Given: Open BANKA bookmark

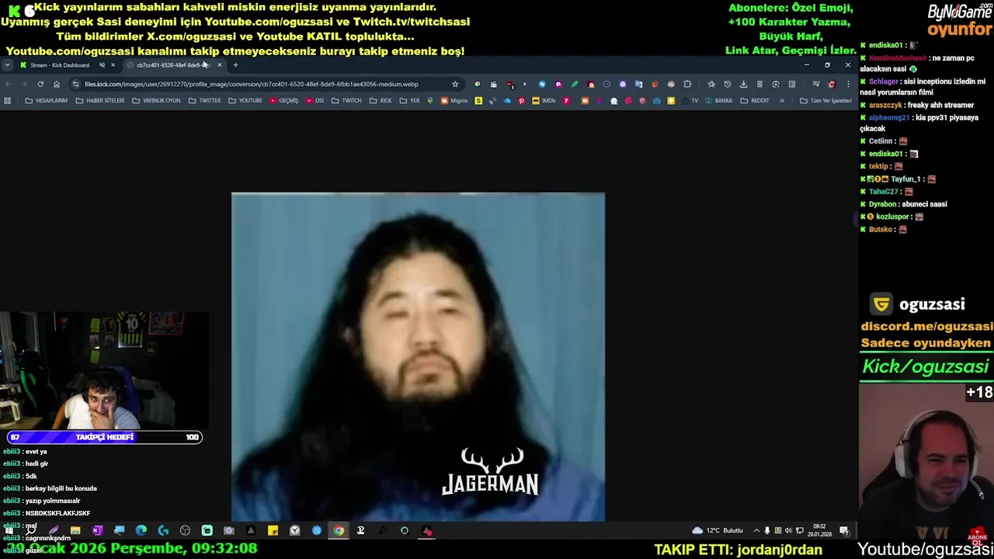Looking at the screenshot, I should pyautogui.click(x=718, y=100).
